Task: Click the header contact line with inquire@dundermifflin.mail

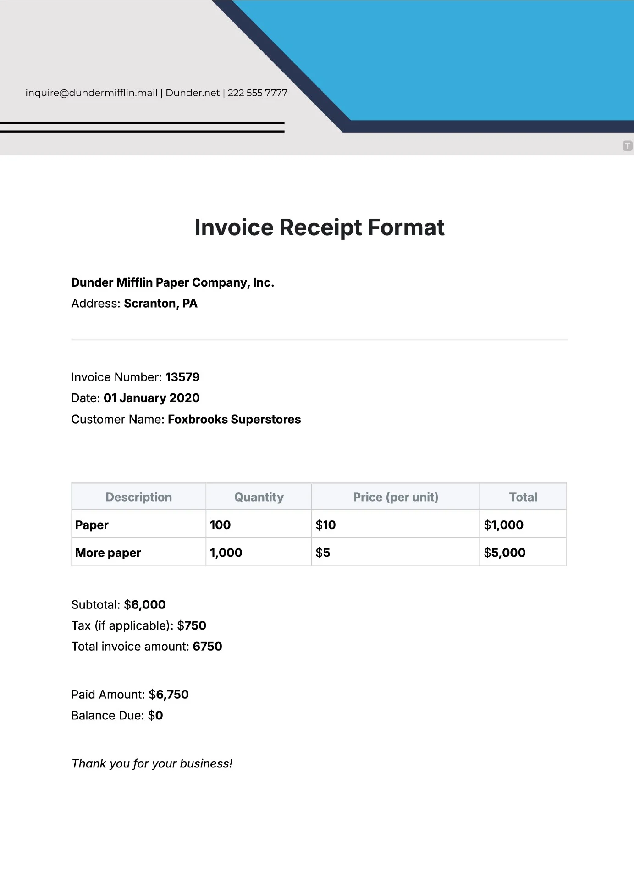Action: tap(156, 93)
